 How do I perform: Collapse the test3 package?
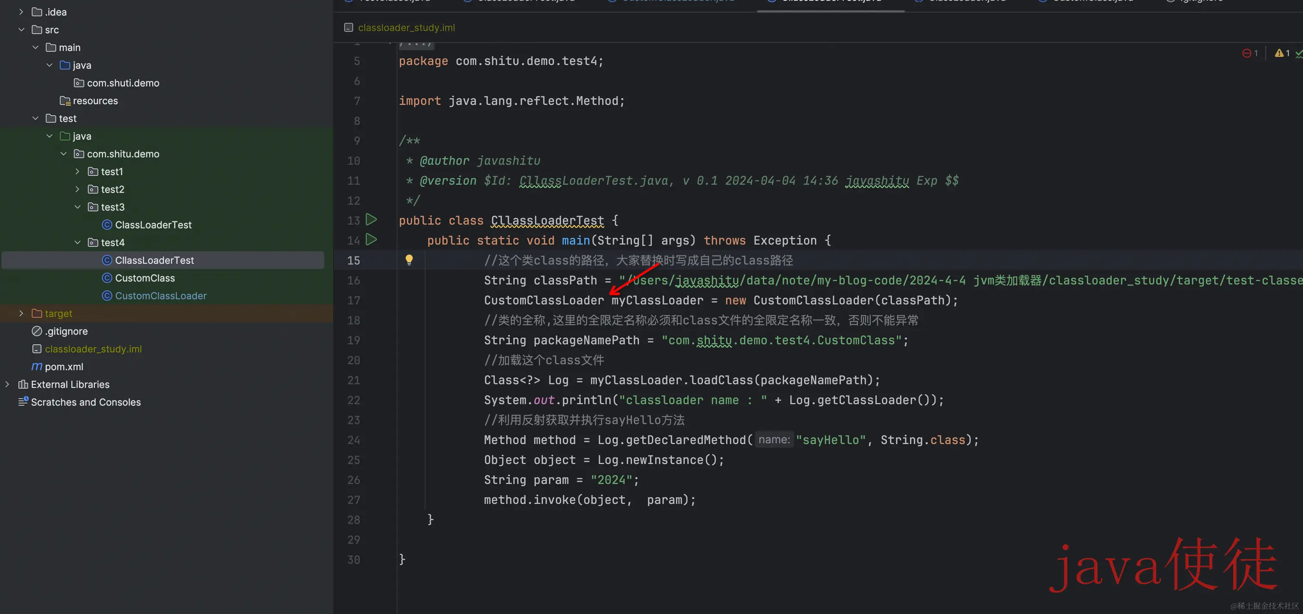pos(78,207)
